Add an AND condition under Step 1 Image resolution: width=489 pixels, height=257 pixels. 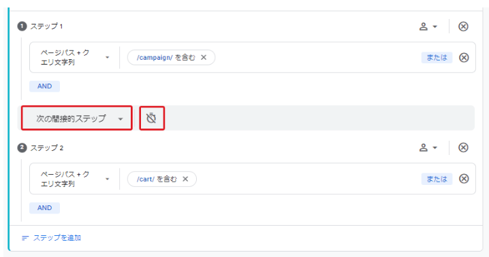(x=44, y=86)
